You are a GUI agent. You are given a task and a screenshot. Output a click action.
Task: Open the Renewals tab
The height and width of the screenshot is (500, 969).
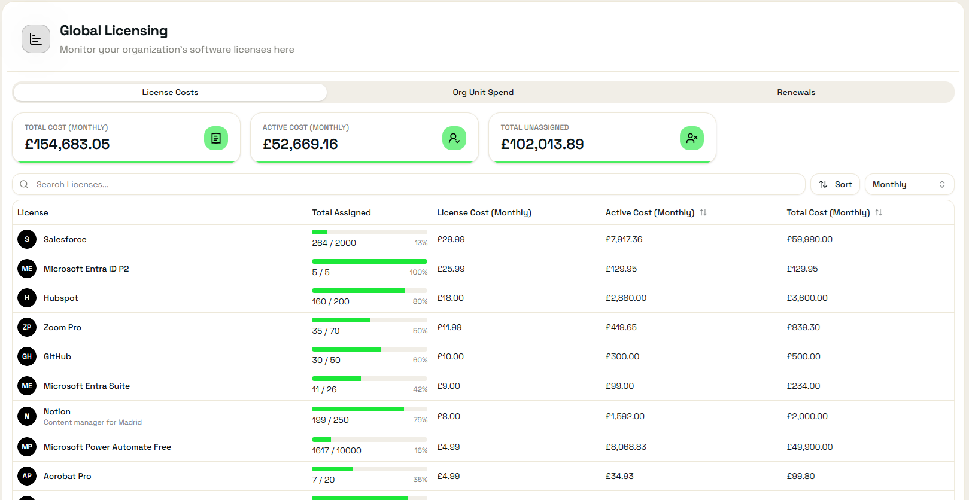point(796,92)
